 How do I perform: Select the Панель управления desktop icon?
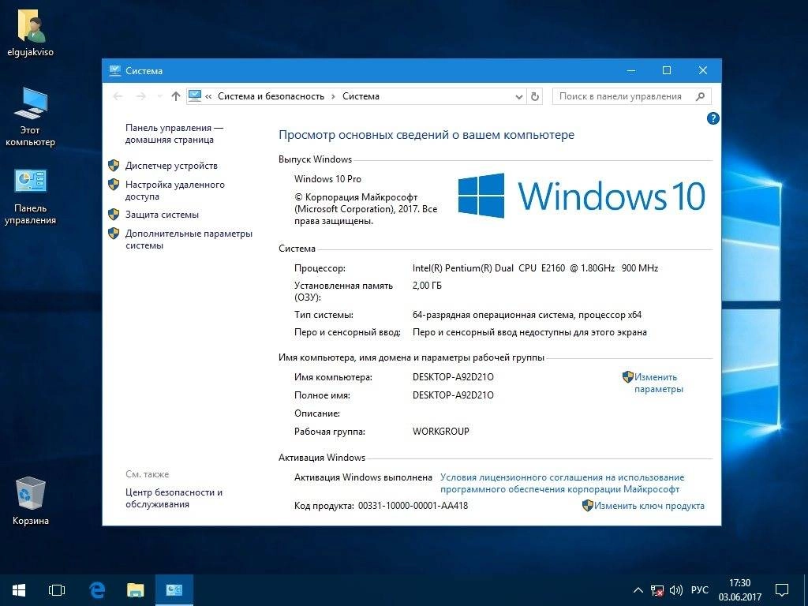pyautogui.click(x=30, y=196)
